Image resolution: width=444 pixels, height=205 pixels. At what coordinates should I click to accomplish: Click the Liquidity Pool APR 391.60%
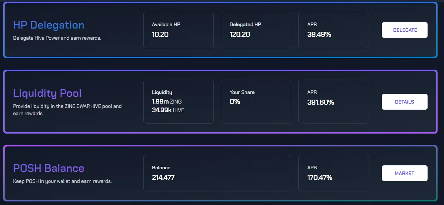click(320, 102)
